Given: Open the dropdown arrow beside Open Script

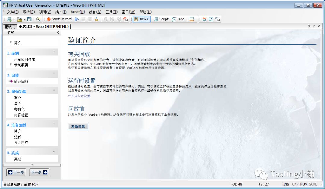Looking at the screenshot, I should [x=24, y=19].
